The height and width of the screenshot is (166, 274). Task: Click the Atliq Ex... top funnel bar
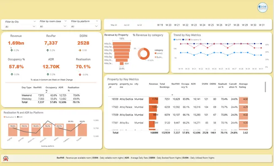click(x=122, y=43)
